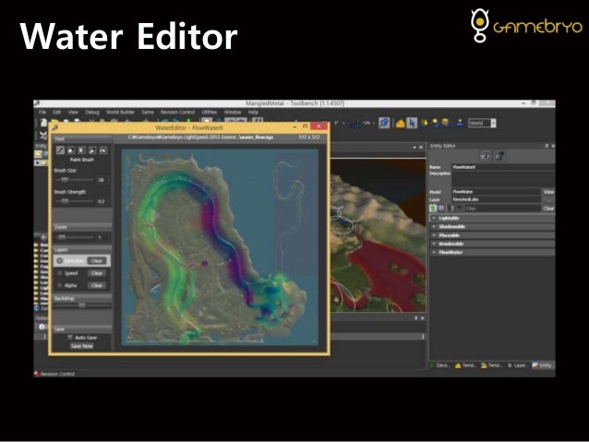The width and height of the screenshot is (589, 442).
Task: Select the Paint Brush tool icon
Action: tap(60, 150)
